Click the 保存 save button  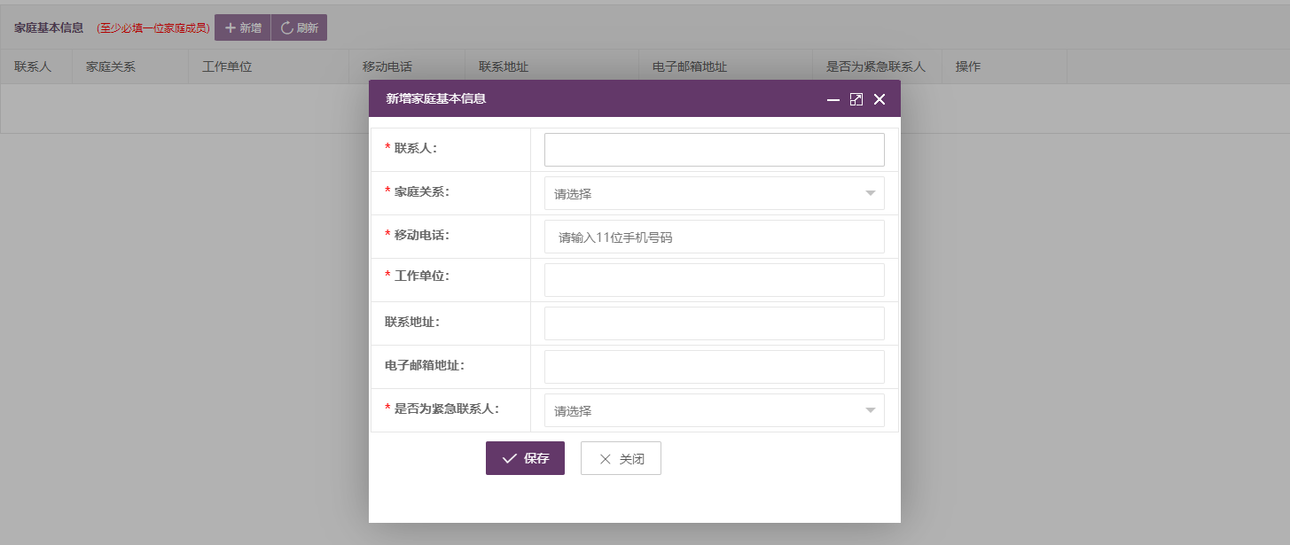[525, 458]
